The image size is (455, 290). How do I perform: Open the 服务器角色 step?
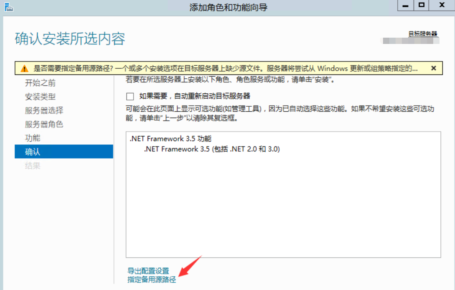[x=44, y=124]
